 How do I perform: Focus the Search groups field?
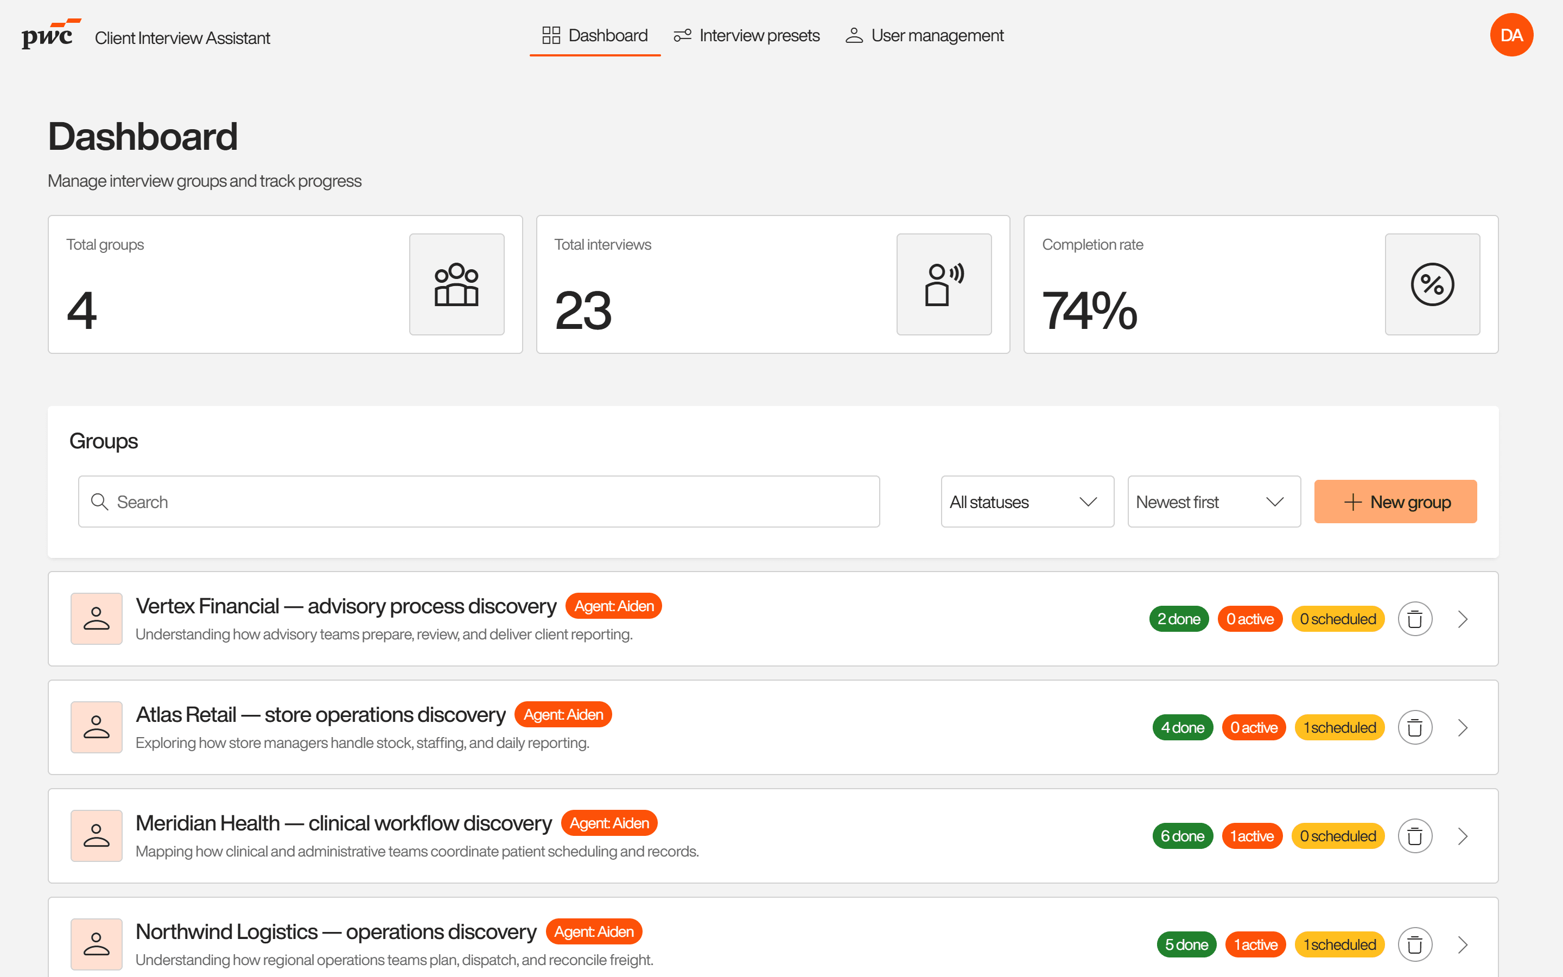(x=479, y=502)
